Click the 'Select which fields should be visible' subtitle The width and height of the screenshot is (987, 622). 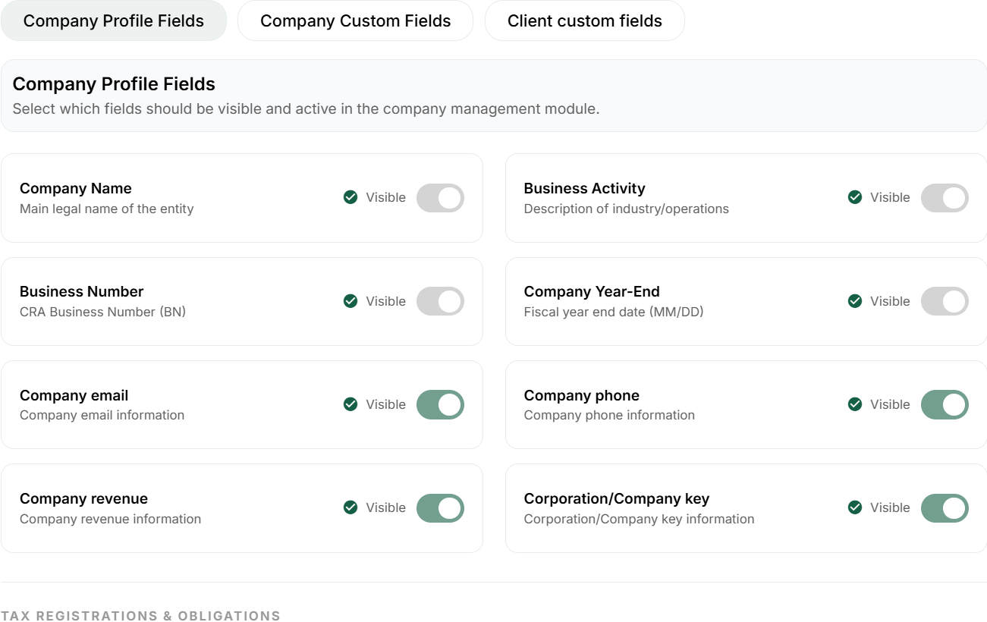point(306,108)
